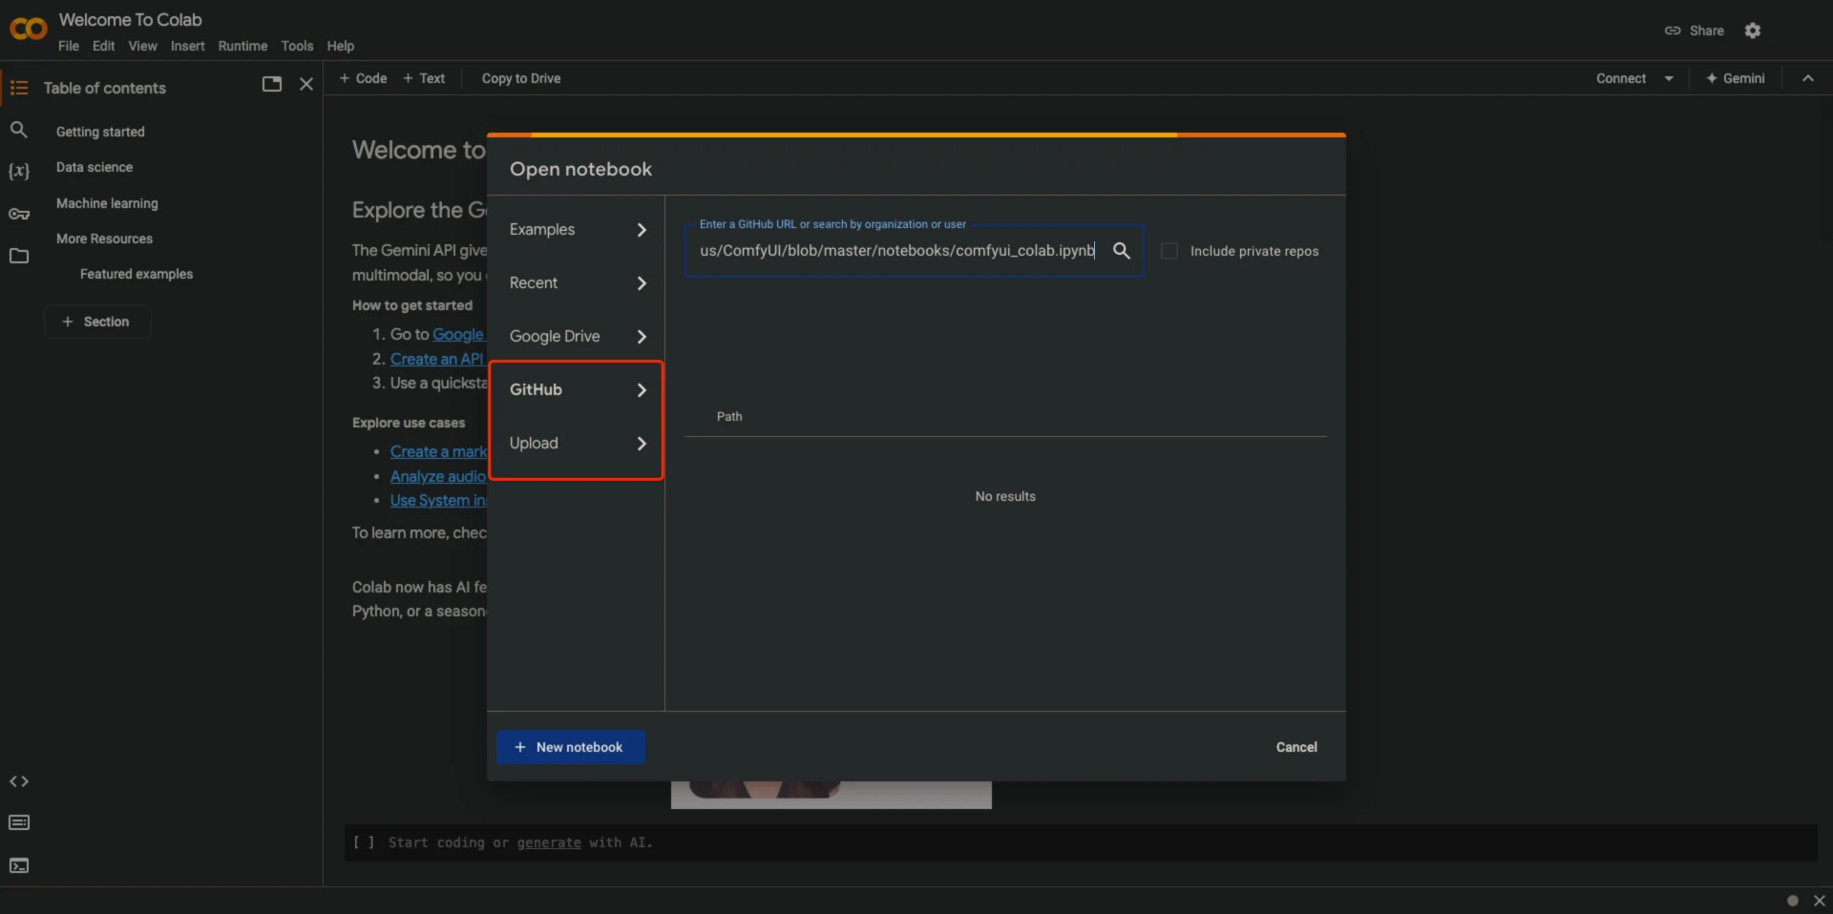Click Copy to Drive
This screenshot has width=1833, height=914.
click(521, 78)
